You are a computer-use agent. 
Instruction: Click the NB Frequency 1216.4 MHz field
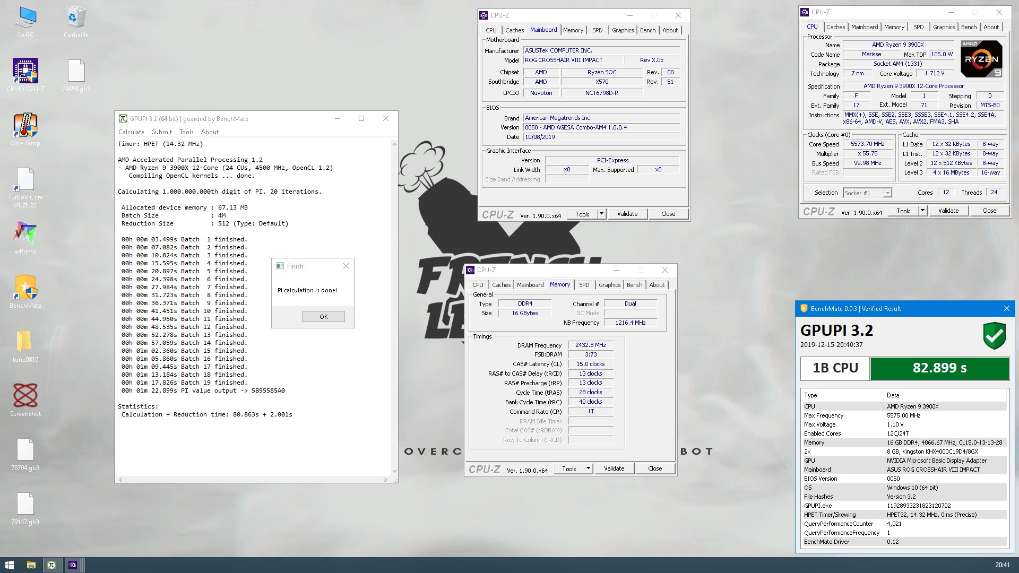631,323
